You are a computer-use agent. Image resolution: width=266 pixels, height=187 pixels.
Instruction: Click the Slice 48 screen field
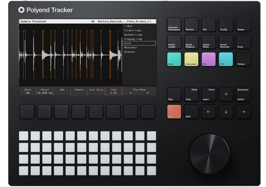(28, 91)
